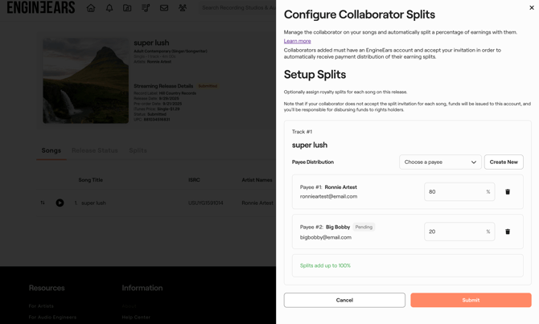Open the music playlist icon in navbar

(146, 8)
